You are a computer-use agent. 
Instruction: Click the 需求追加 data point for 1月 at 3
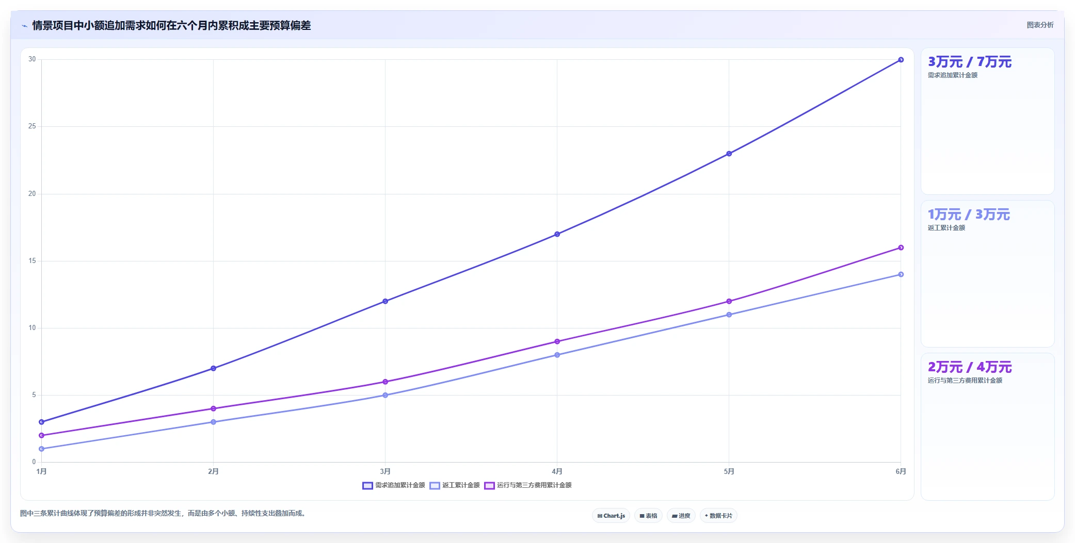41,422
